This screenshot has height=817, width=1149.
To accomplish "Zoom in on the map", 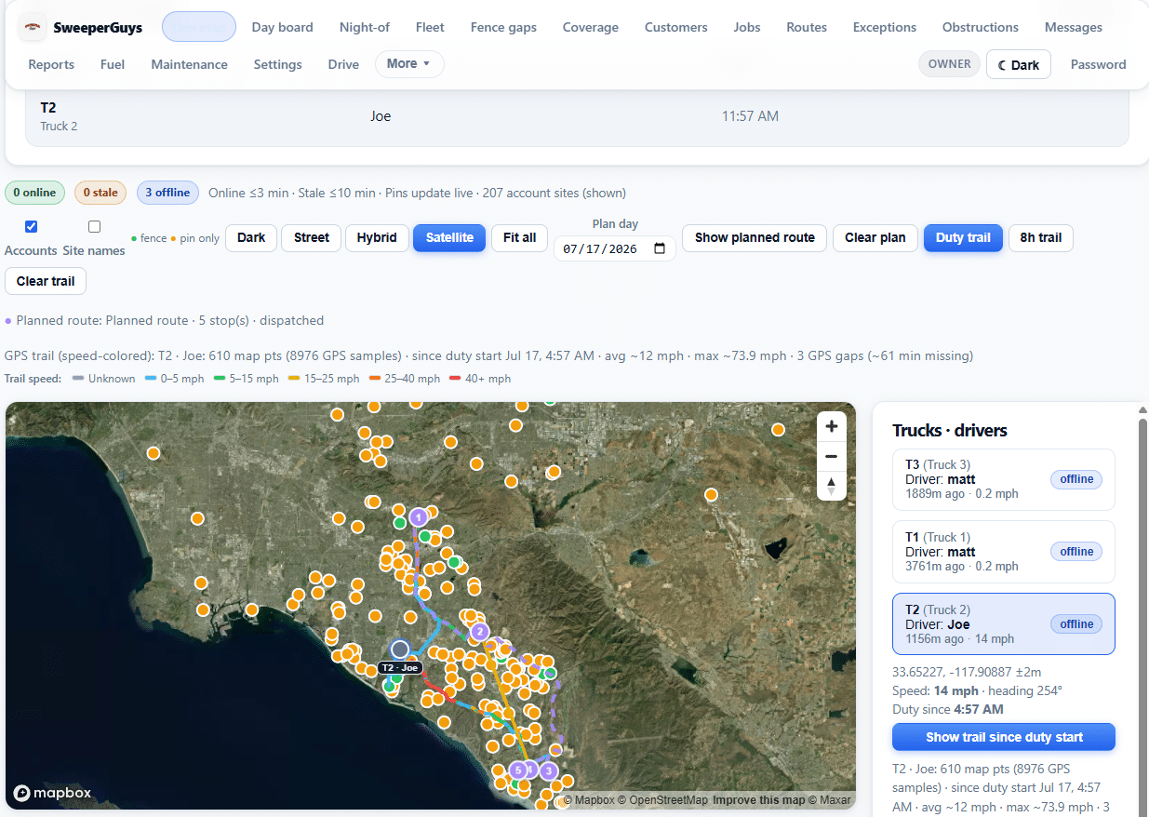I will [832, 426].
